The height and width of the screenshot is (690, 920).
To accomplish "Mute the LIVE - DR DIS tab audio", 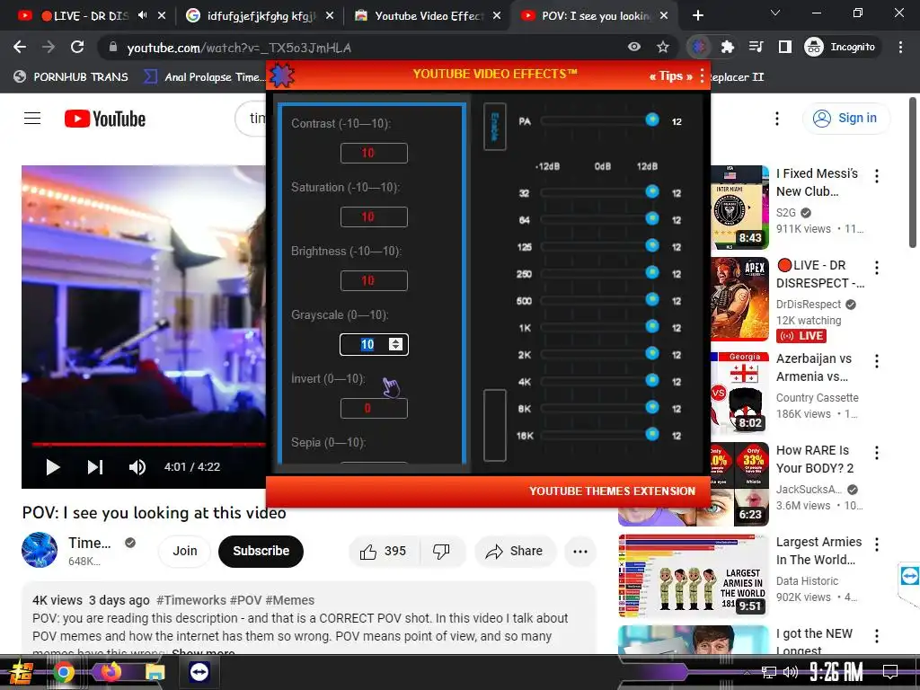I will 142,15.
